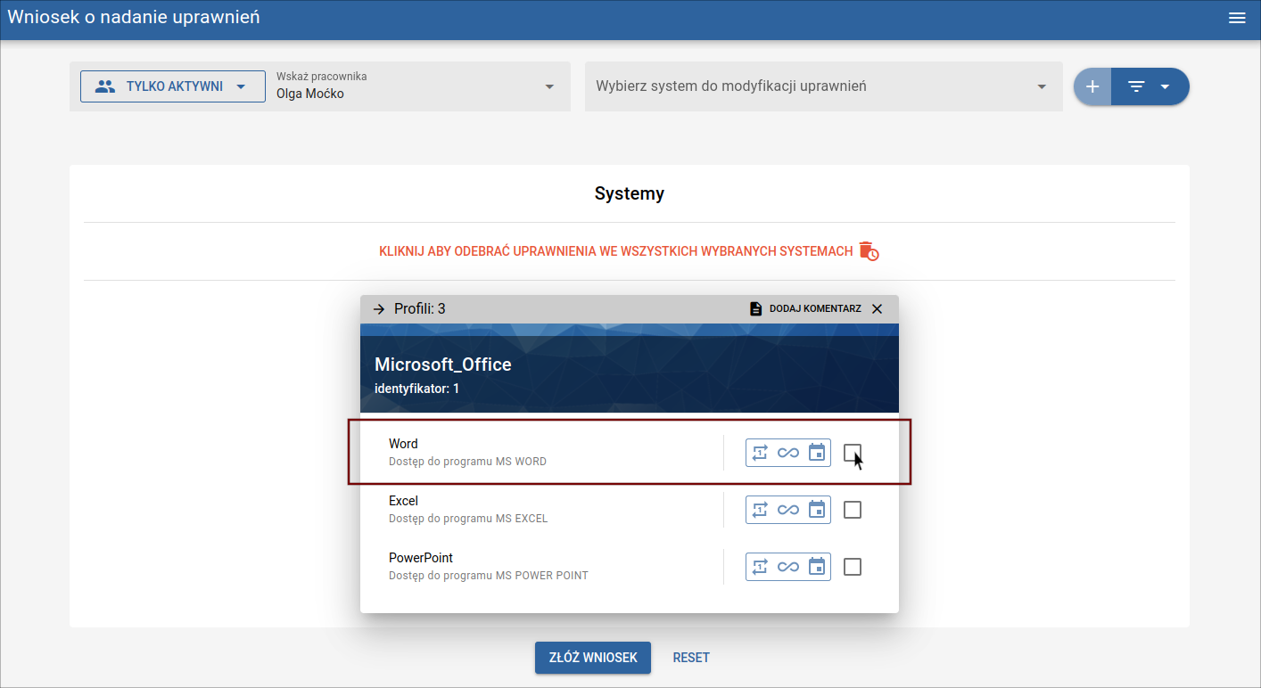
Task: Click the Systemy heading
Action: [630, 193]
